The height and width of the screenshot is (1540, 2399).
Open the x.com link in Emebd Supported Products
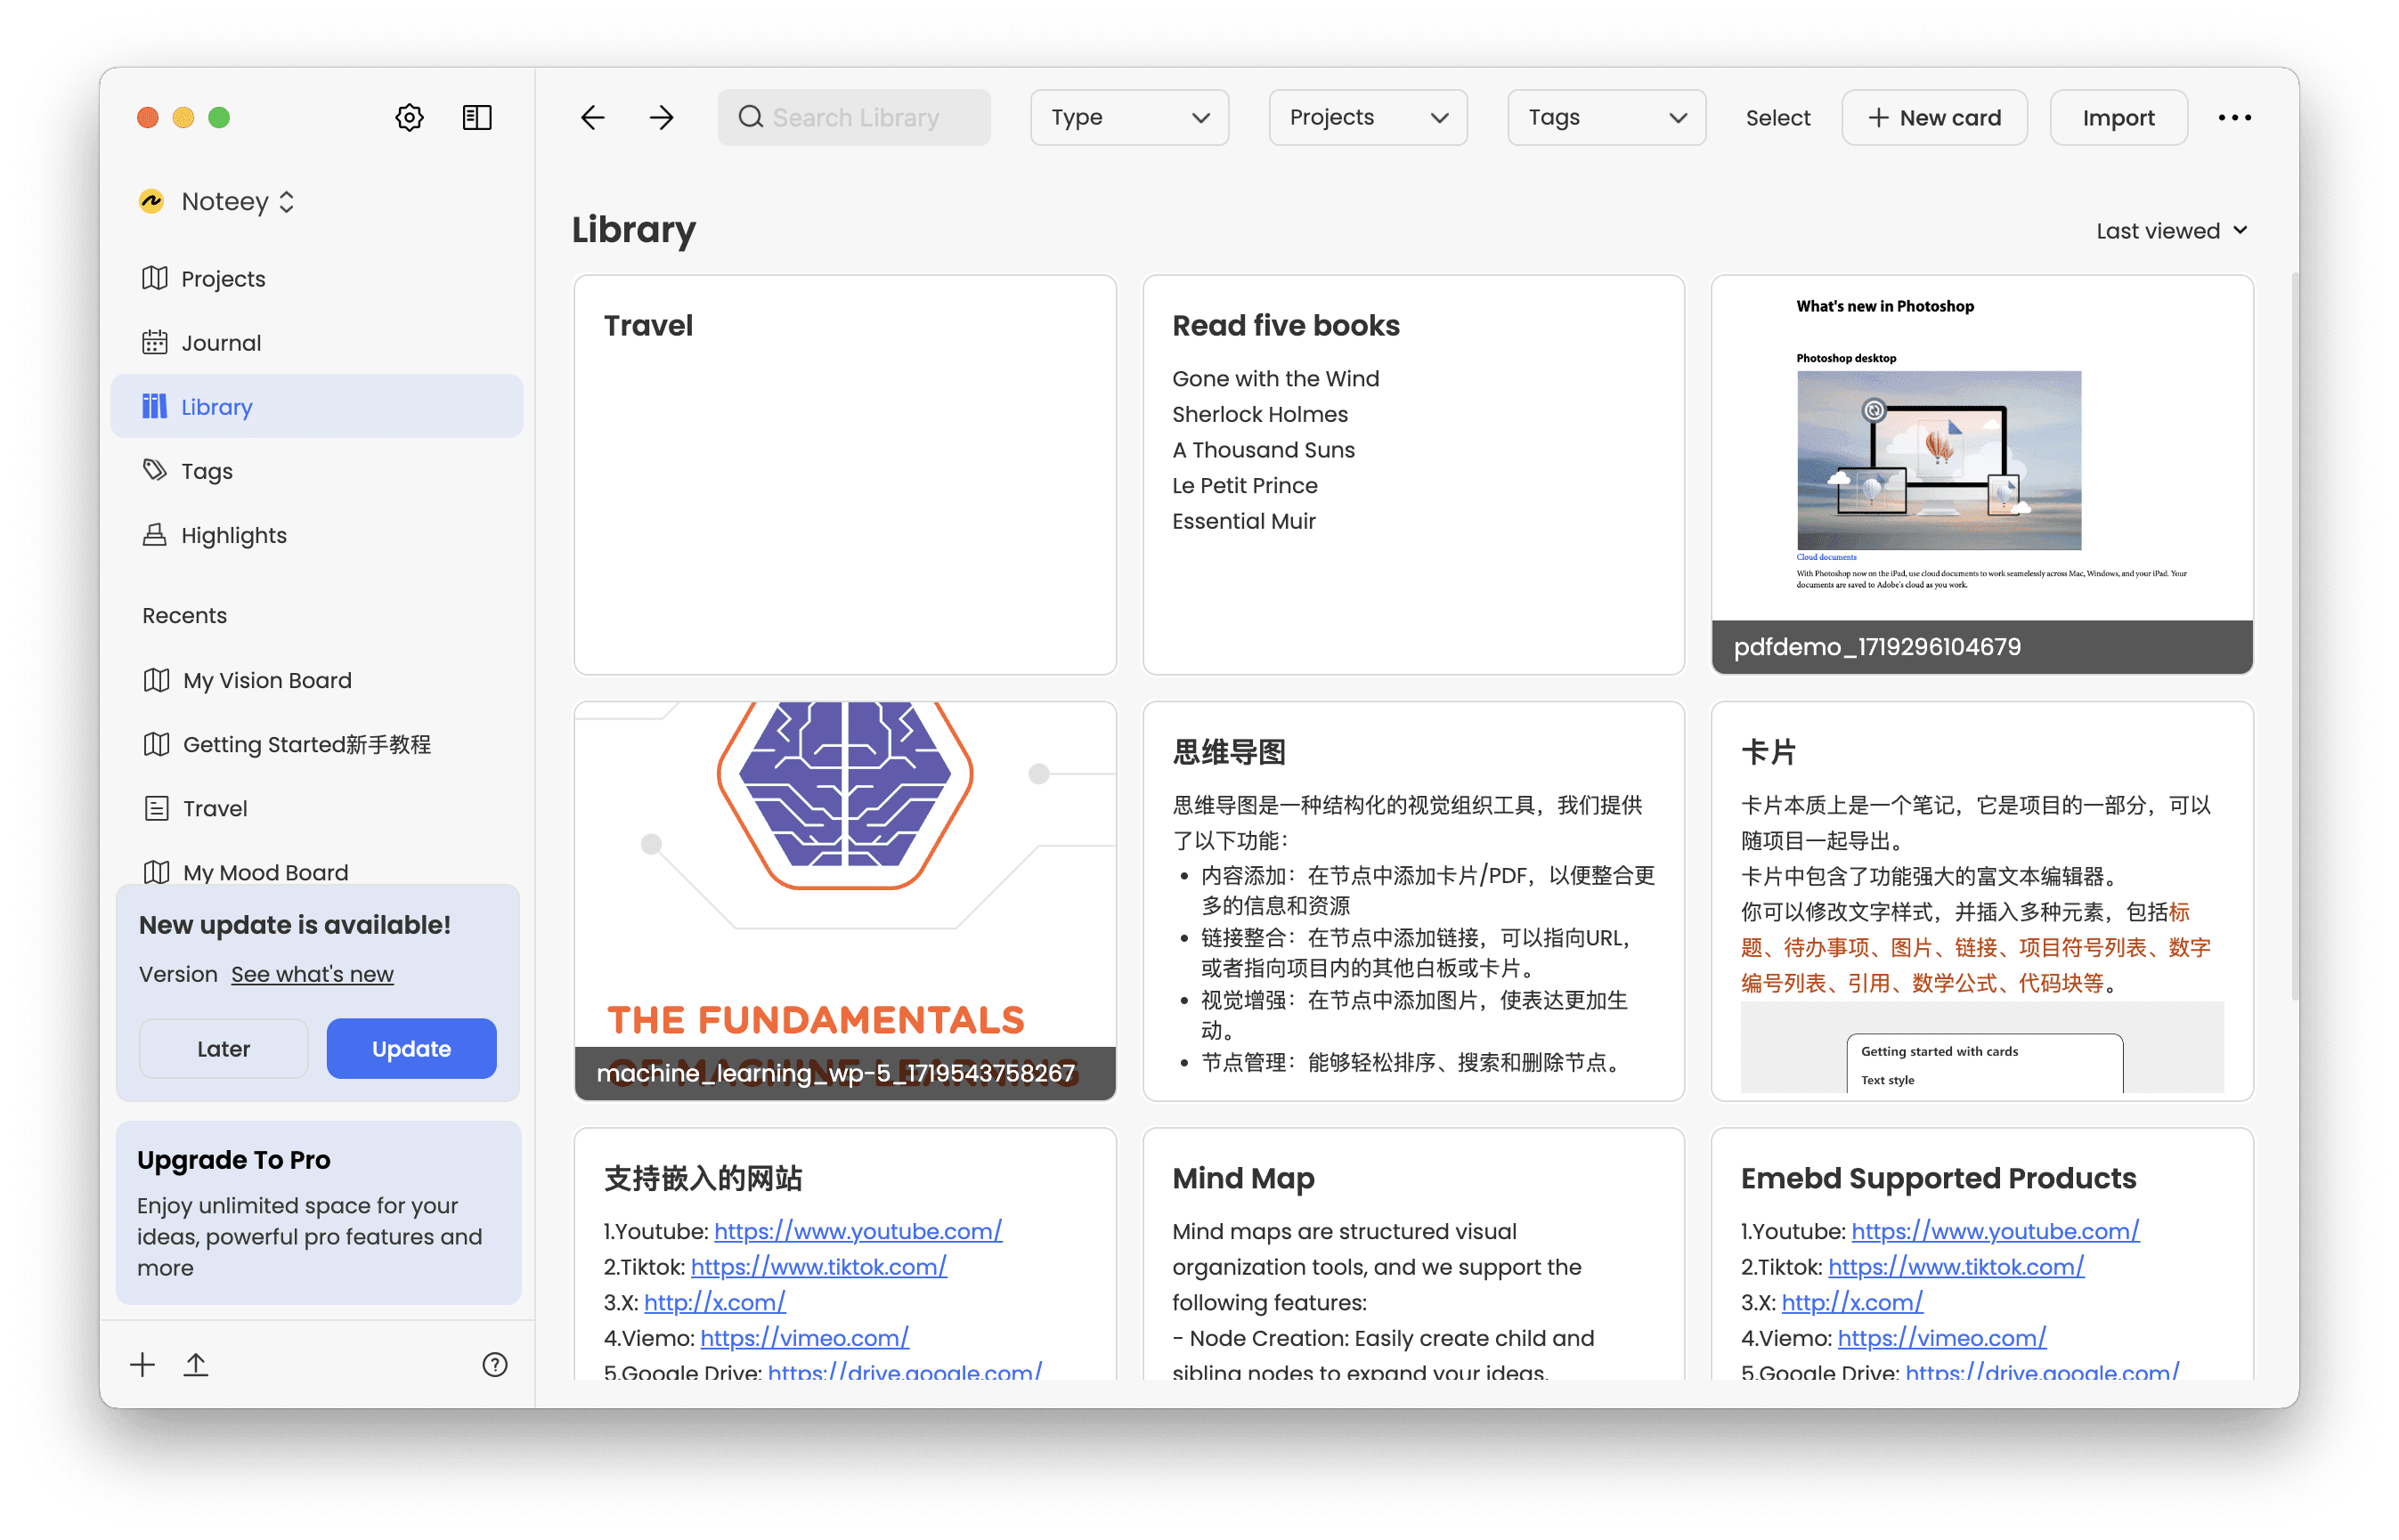click(x=1851, y=1302)
